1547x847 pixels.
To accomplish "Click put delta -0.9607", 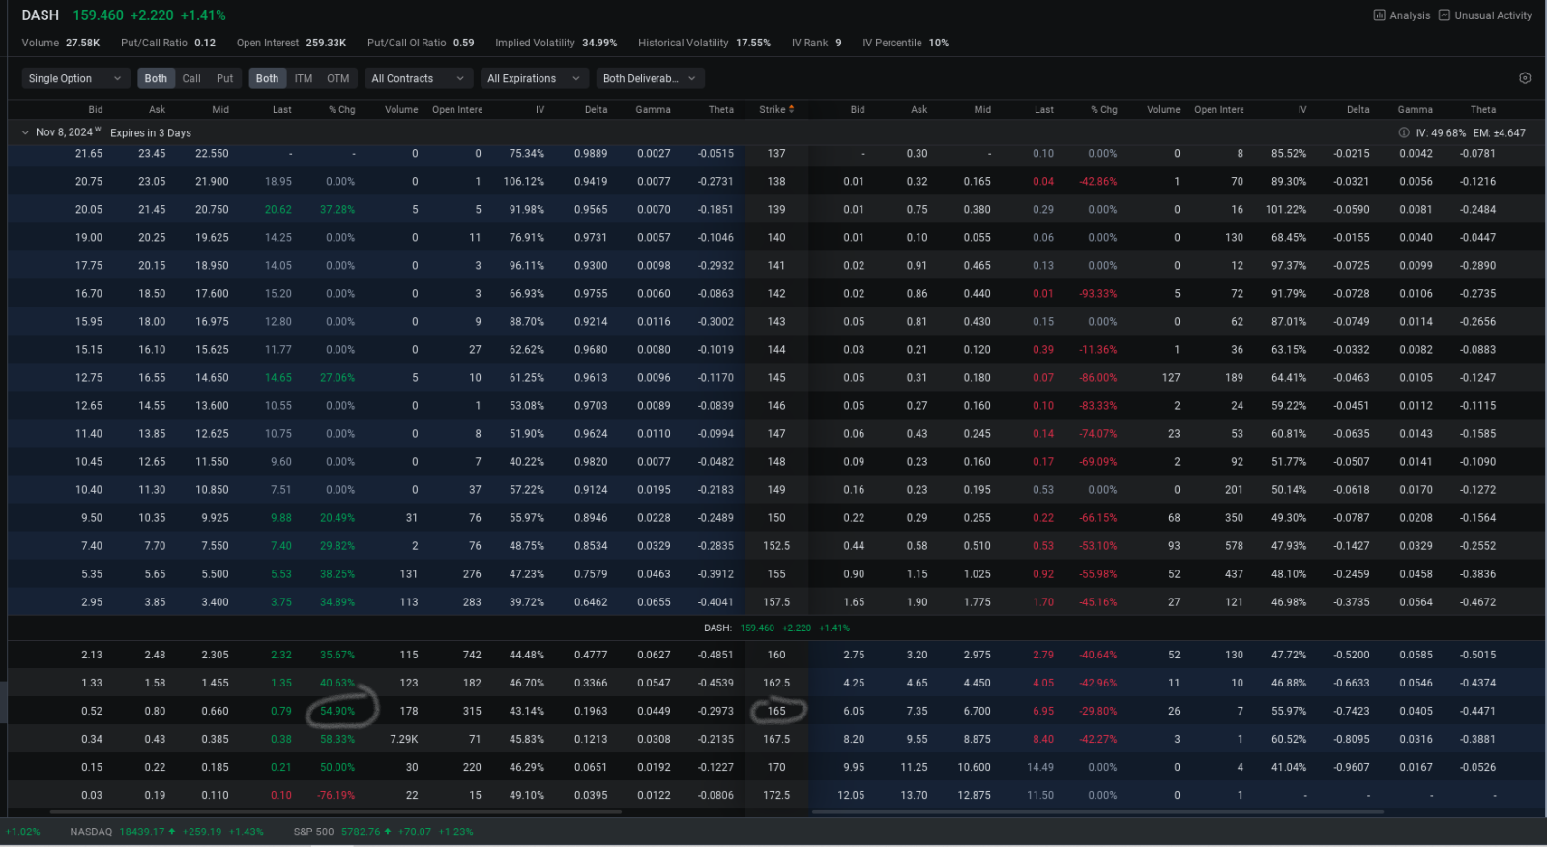I will [1351, 767].
